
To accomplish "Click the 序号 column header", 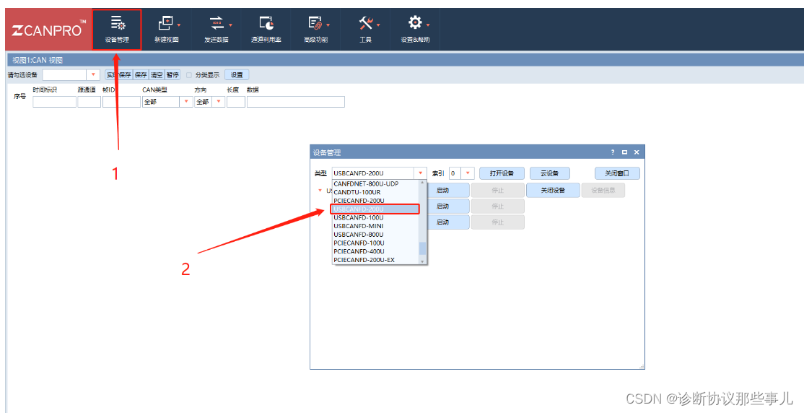I will 20,97.
